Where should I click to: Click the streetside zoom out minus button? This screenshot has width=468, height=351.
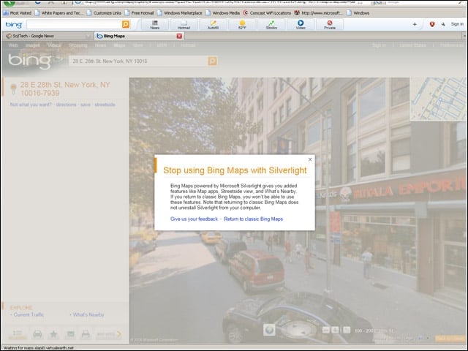coord(326,330)
